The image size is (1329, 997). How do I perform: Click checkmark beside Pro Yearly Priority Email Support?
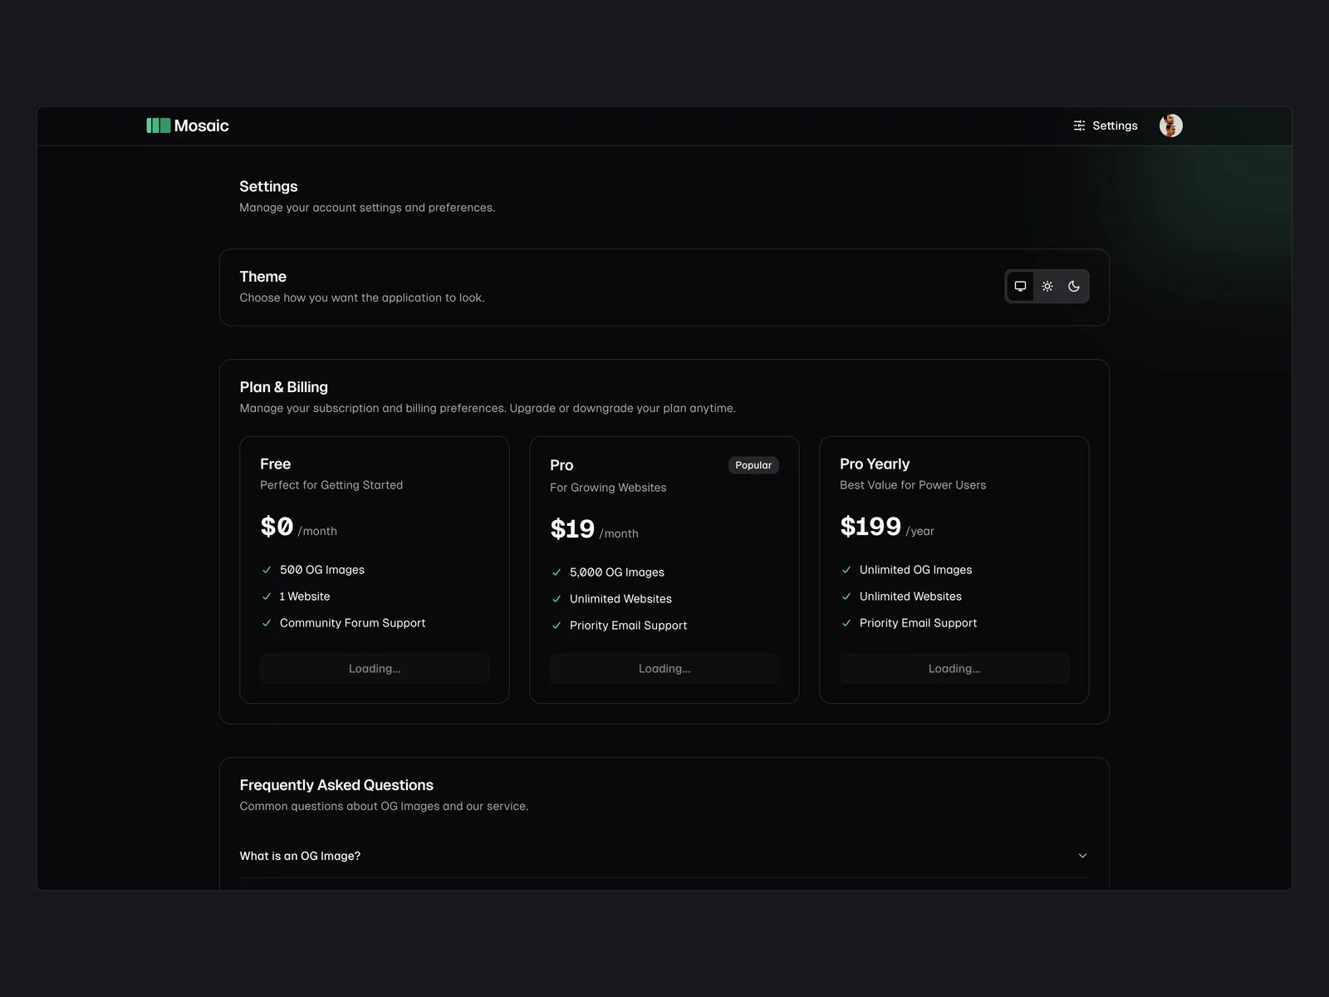click(846, 623)
